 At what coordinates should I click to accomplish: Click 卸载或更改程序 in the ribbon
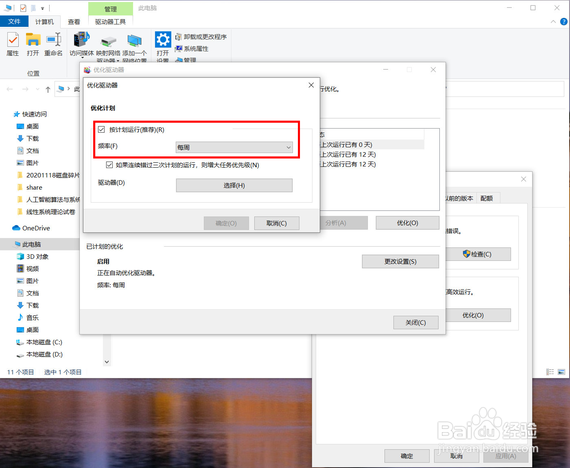(x=201, y=37)
